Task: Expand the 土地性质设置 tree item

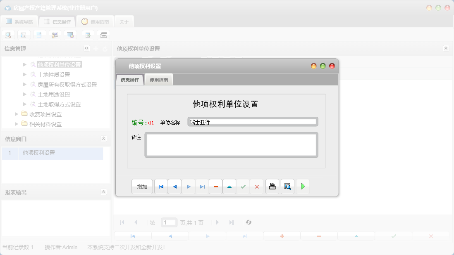Action: [25, 74]
